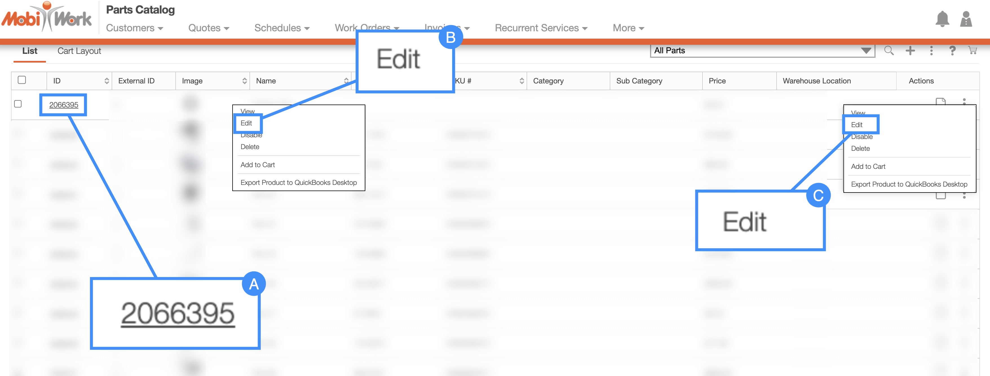This screenshot has width=990, height=376.
Task: Switch to the Cart Layout tab
Action: coord(79,51)
